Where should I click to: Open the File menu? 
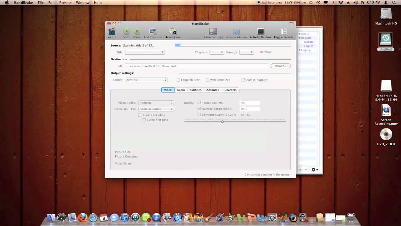coord(41,3)
